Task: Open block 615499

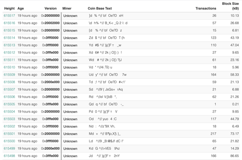Action: (x=9, y=148)
